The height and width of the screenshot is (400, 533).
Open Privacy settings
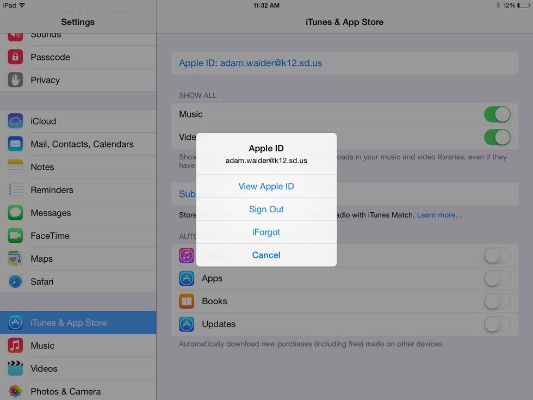point(78,80)
